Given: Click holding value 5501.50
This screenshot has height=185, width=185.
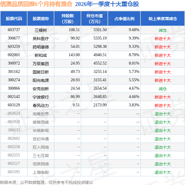Looking at the screenshot, I should pos(100,30).
